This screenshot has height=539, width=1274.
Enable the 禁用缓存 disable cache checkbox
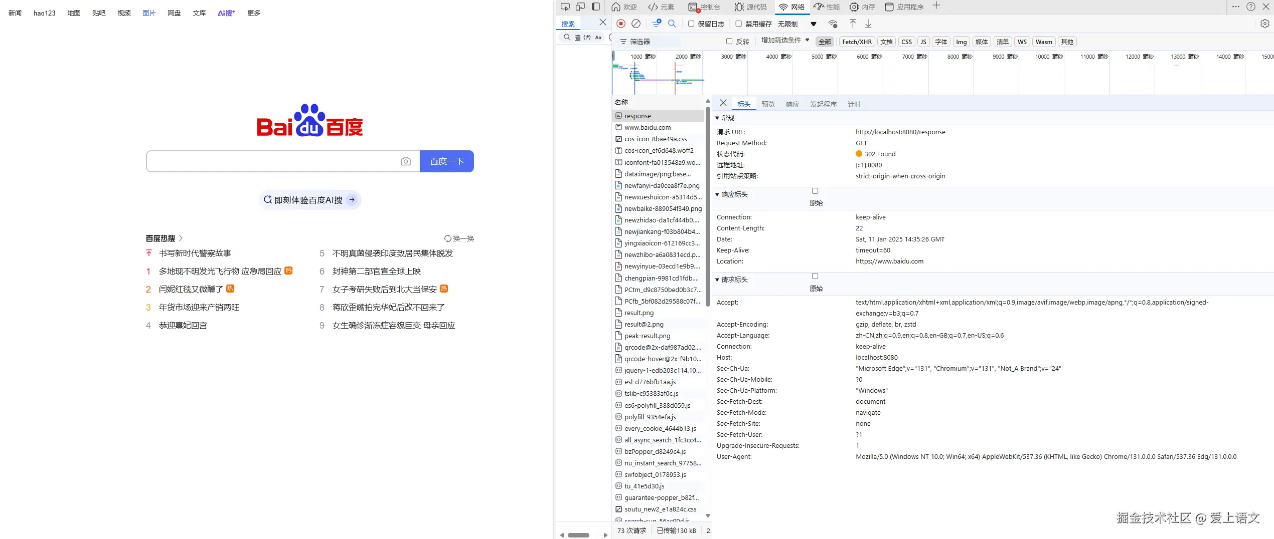(x=738, y=24)
